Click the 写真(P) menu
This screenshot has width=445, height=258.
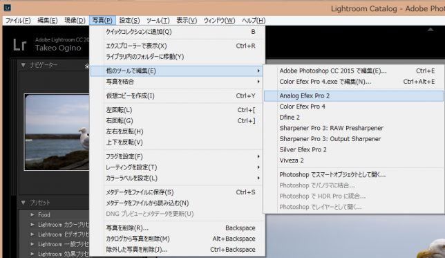tap(102, 21)
